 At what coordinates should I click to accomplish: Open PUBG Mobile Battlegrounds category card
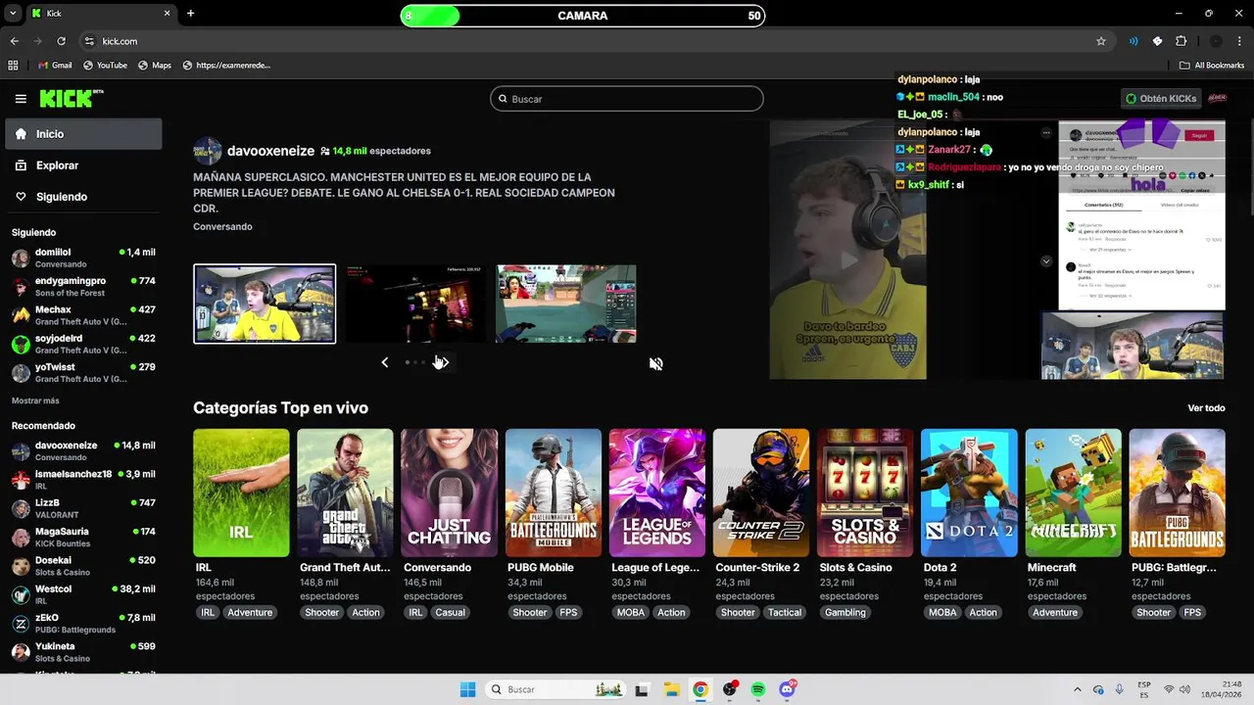[x=554, y=493]
